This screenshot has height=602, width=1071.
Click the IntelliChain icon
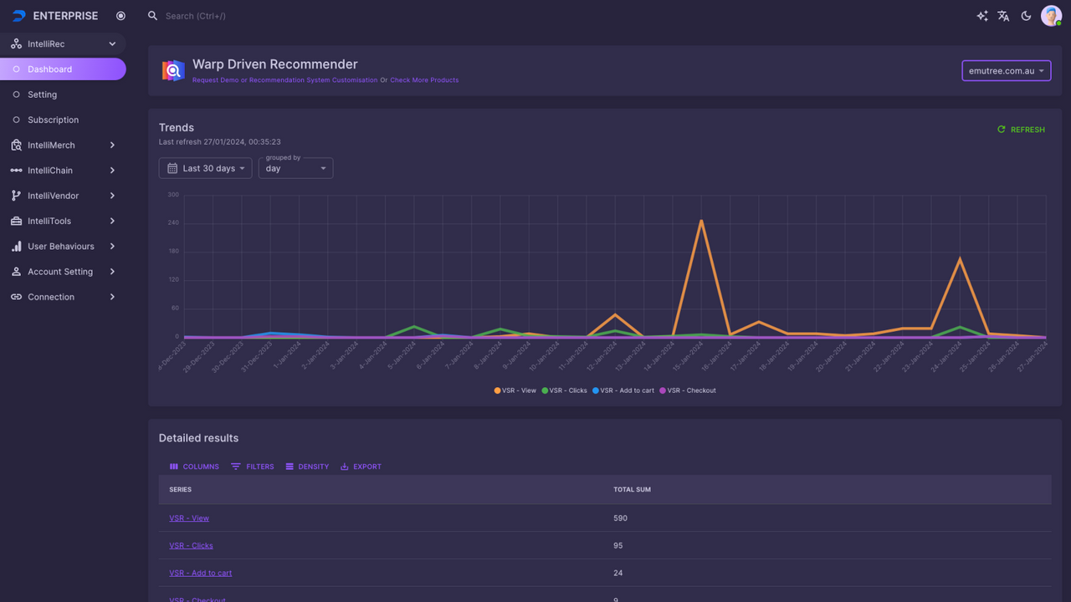click(16, 171)
